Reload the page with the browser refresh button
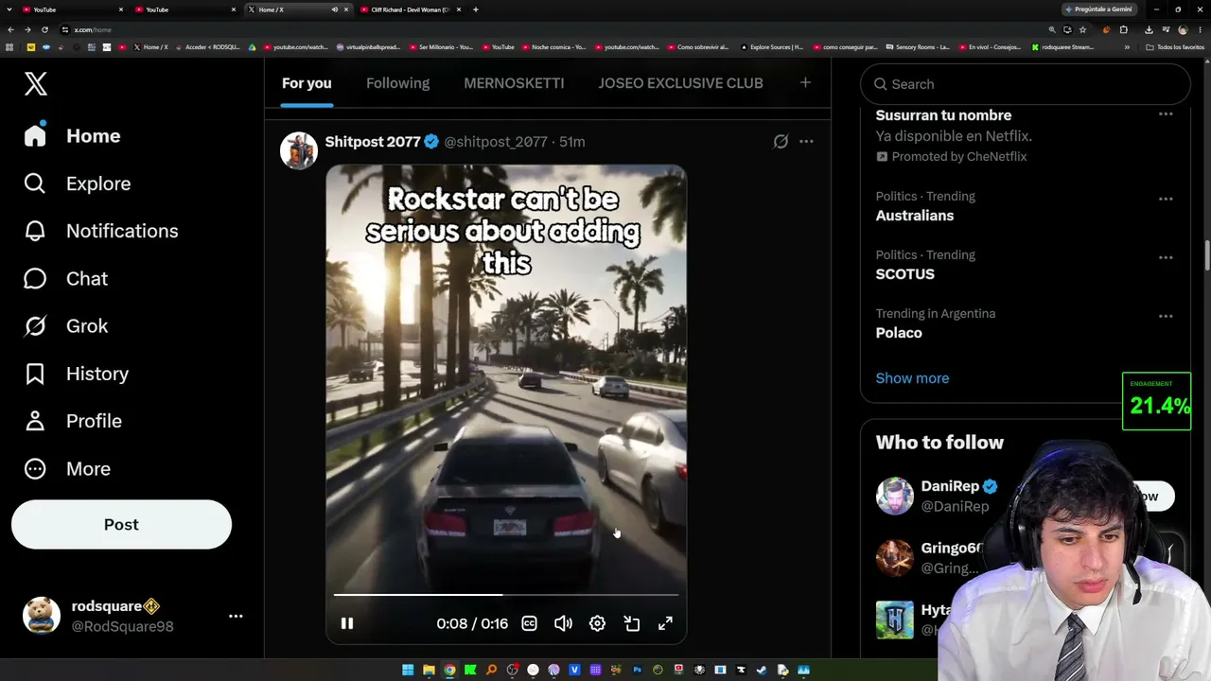This screenshot has width=1211, height=681. 45,29
